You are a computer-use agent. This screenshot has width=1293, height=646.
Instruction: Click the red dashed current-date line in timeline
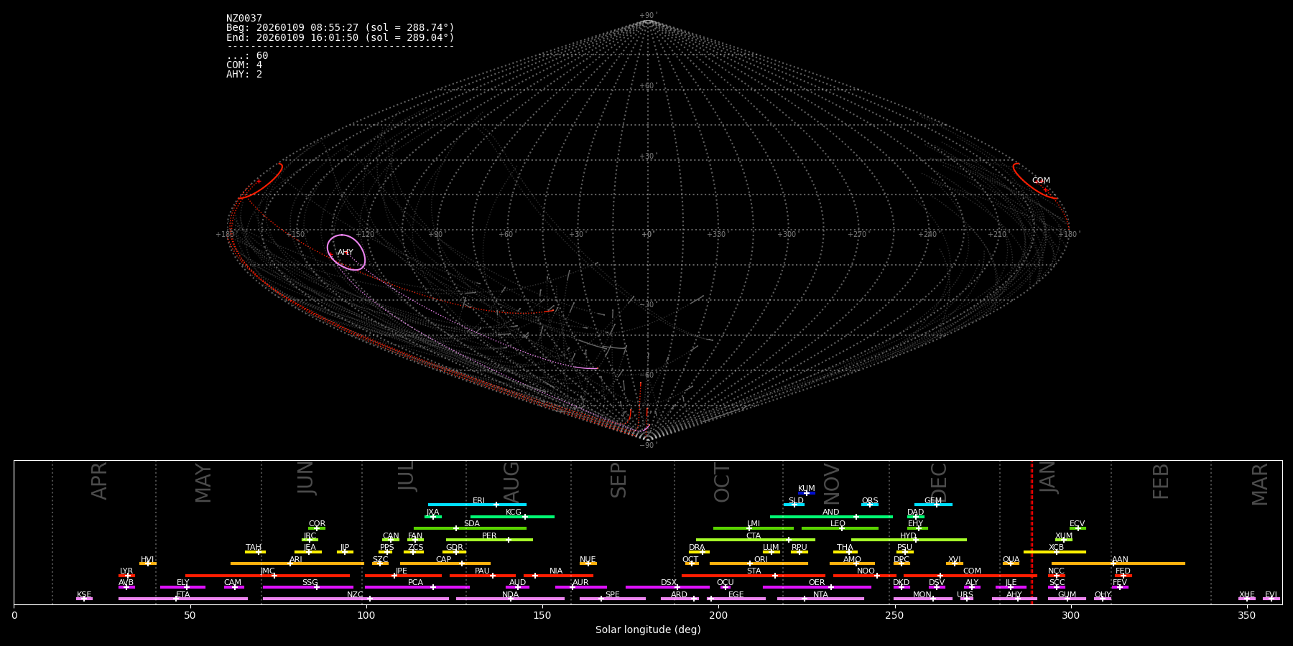[1032, 531]
